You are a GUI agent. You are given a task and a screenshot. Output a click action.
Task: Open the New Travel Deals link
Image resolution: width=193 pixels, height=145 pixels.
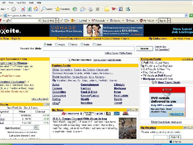[169, 82]
